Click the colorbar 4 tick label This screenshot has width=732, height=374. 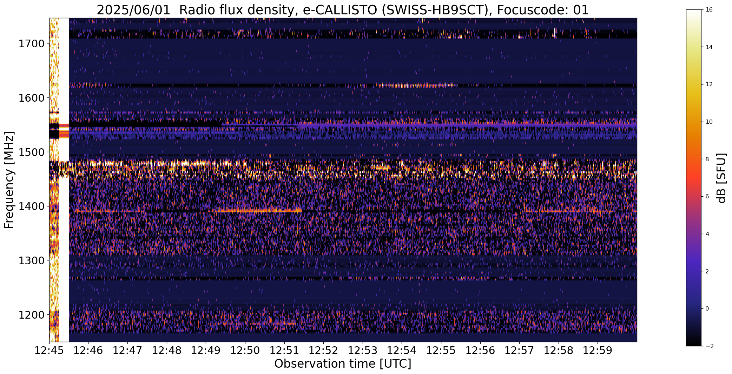707,234
